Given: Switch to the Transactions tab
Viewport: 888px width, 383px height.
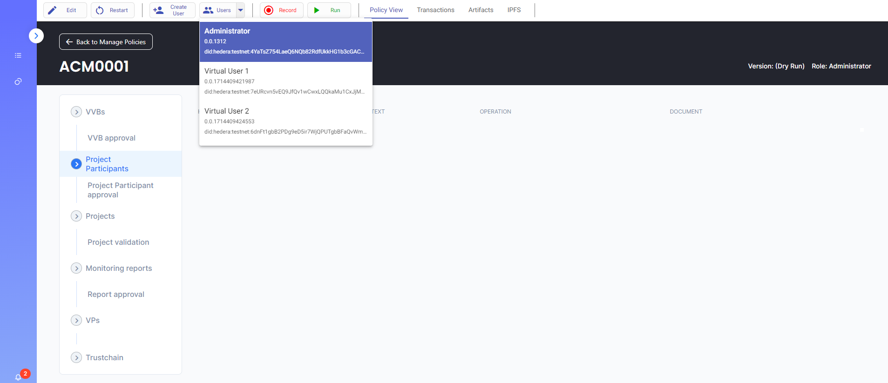Looking at the screenshot, I should click(435, 10).
